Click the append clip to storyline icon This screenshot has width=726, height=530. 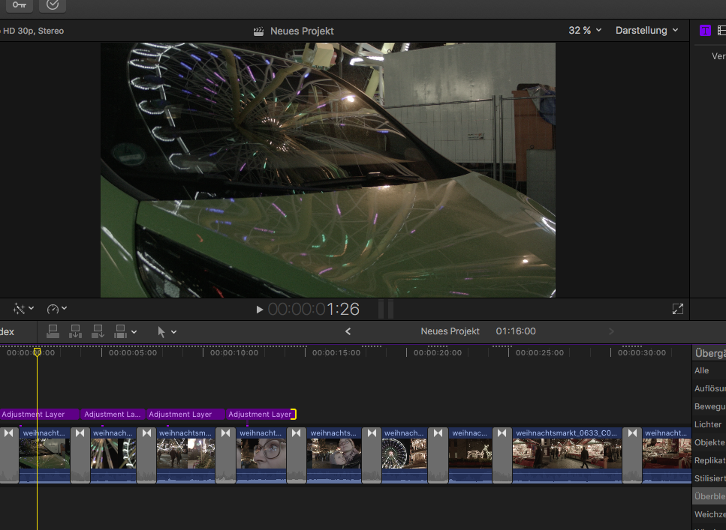98,331
